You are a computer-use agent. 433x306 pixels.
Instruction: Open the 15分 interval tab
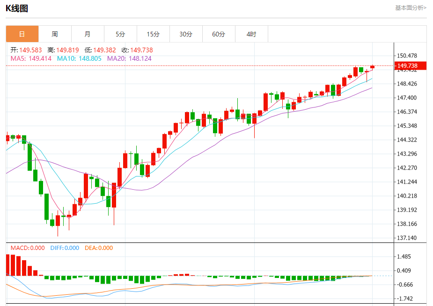(x=153, y=34)
